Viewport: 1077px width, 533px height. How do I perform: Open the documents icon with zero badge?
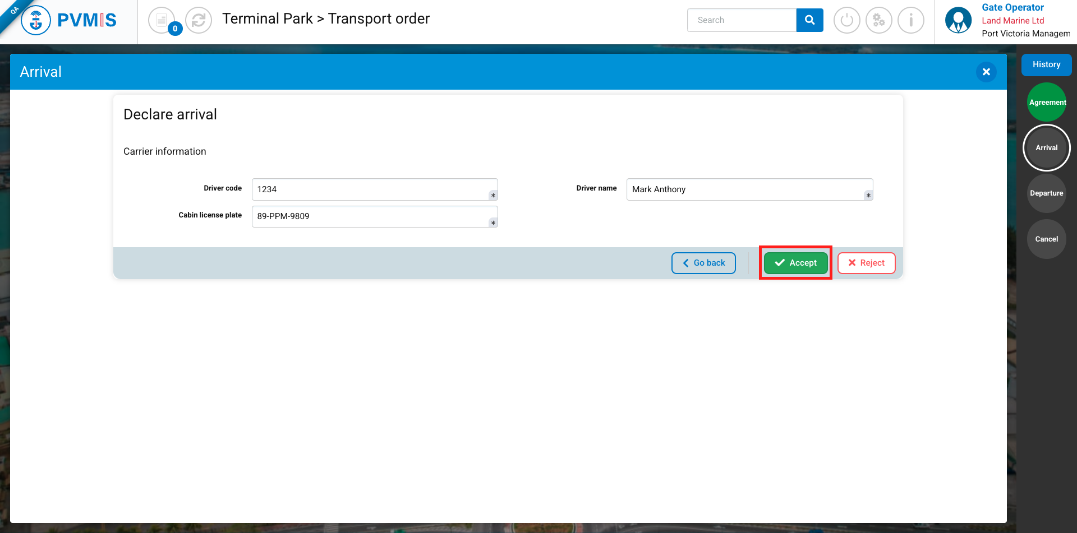162,21
